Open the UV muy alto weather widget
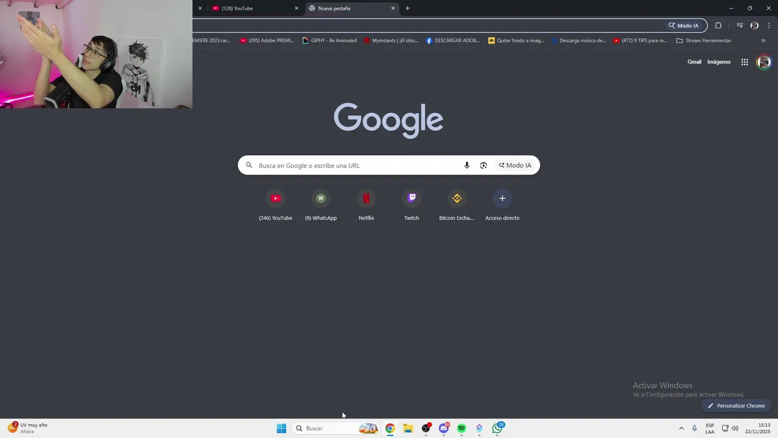The width and height of the screenshot is (778, 438). (27, 428)
